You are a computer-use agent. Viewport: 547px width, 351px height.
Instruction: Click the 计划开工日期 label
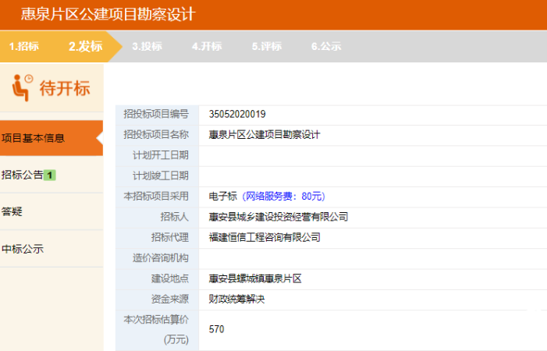click(x=161, y=155)
